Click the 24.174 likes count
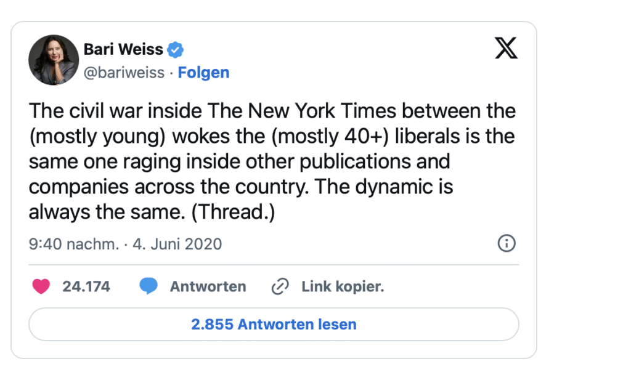 [x=86, y=286]
